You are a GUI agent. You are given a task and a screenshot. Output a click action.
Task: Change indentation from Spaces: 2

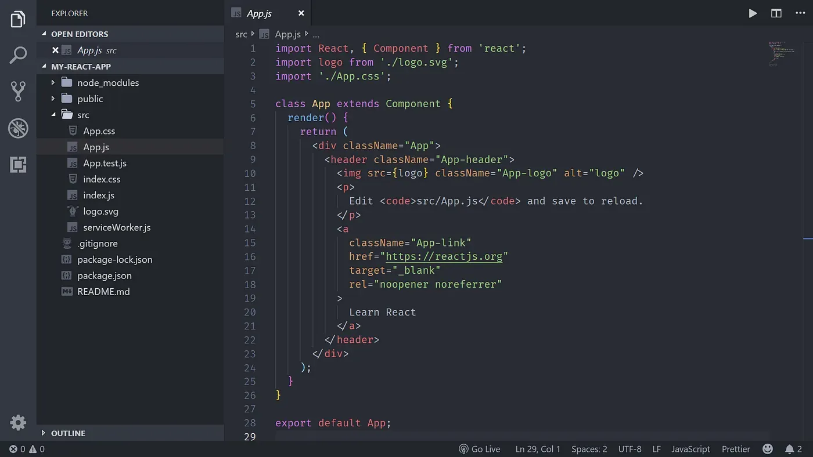[589, 449]
